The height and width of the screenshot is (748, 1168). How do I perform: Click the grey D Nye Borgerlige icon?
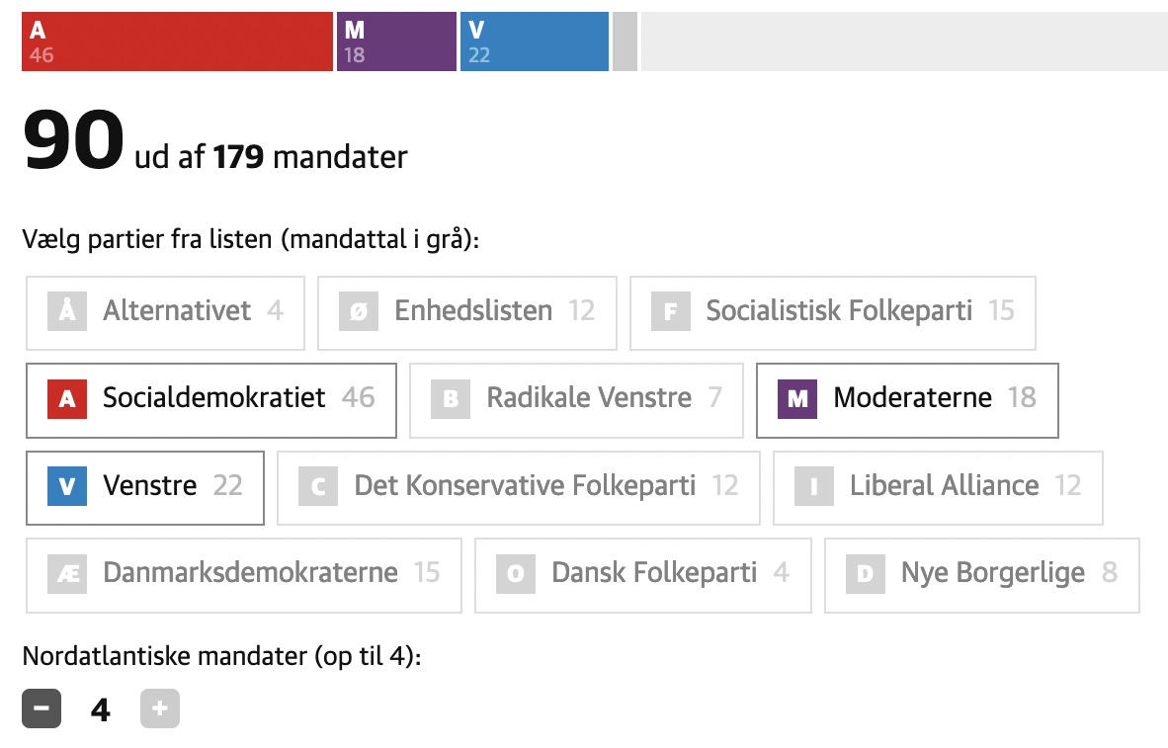pyautogui.click(x=866, y=573)
